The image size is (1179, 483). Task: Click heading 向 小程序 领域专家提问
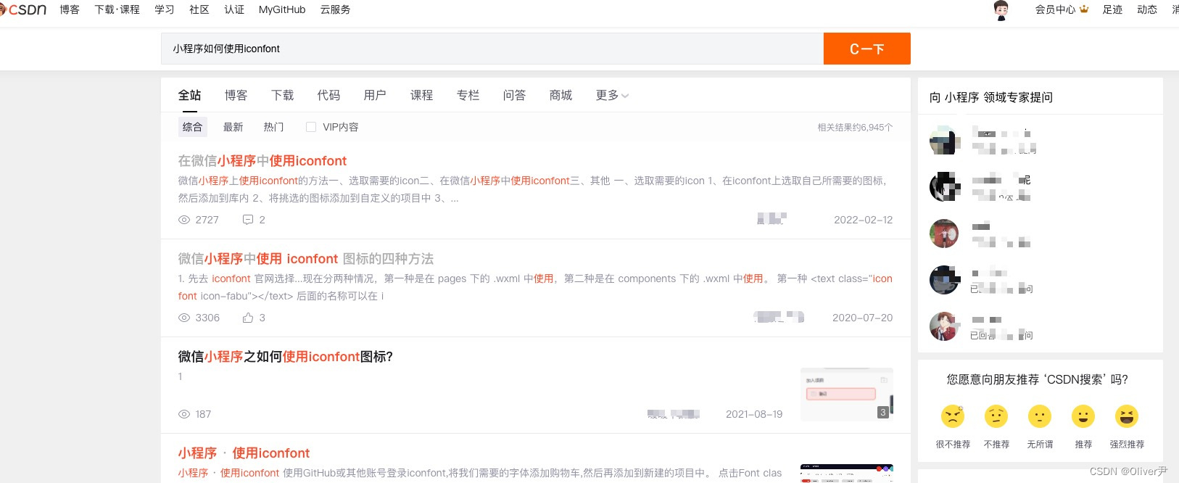point(991,97)
